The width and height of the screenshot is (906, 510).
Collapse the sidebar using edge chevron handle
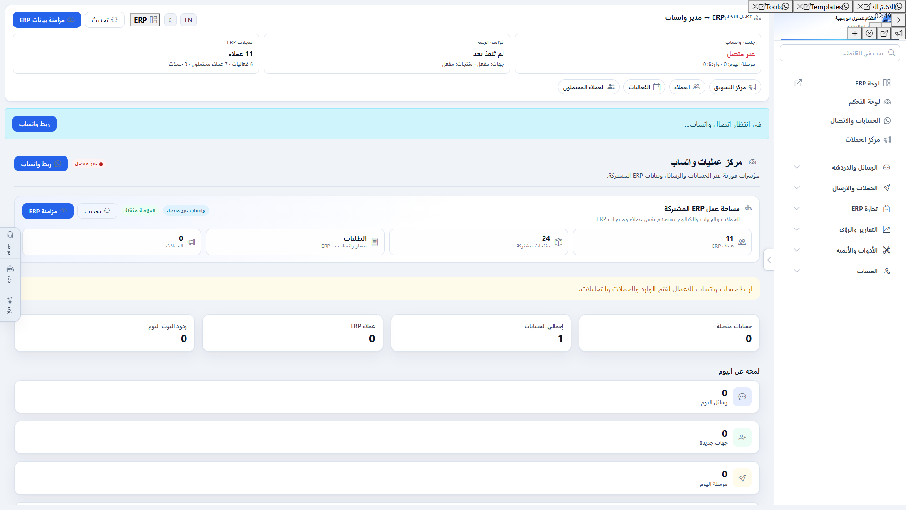769,260
